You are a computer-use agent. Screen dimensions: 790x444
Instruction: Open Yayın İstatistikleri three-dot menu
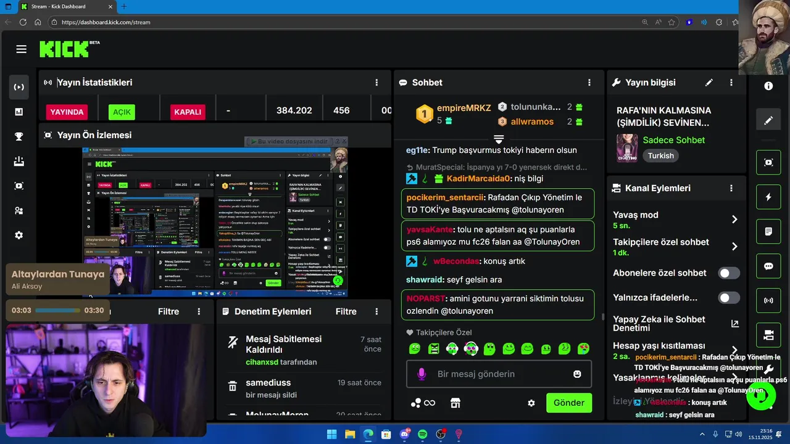click(376, 82)
